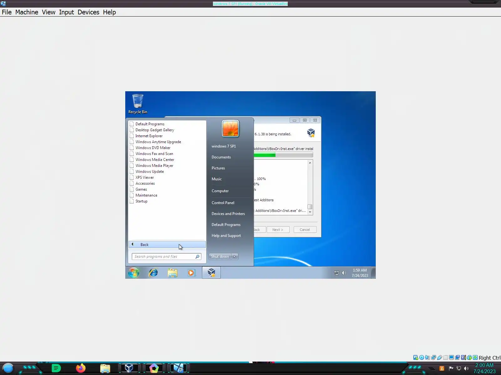This screenshot has height=375, width=501.
Task: Open the File menu
Action: 7,12
